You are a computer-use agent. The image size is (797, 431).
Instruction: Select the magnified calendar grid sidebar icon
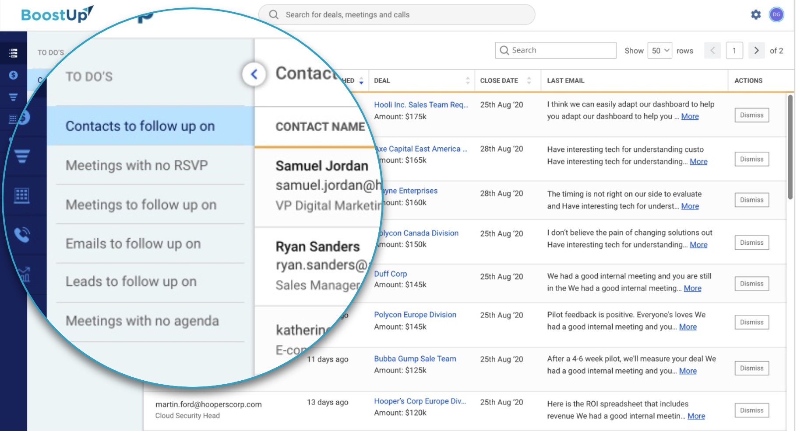21,195
